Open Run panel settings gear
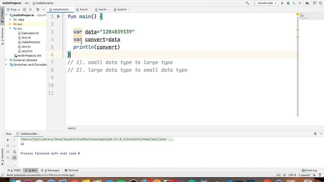Viewport: 324px width, 182px height. [x=315, y=133]
